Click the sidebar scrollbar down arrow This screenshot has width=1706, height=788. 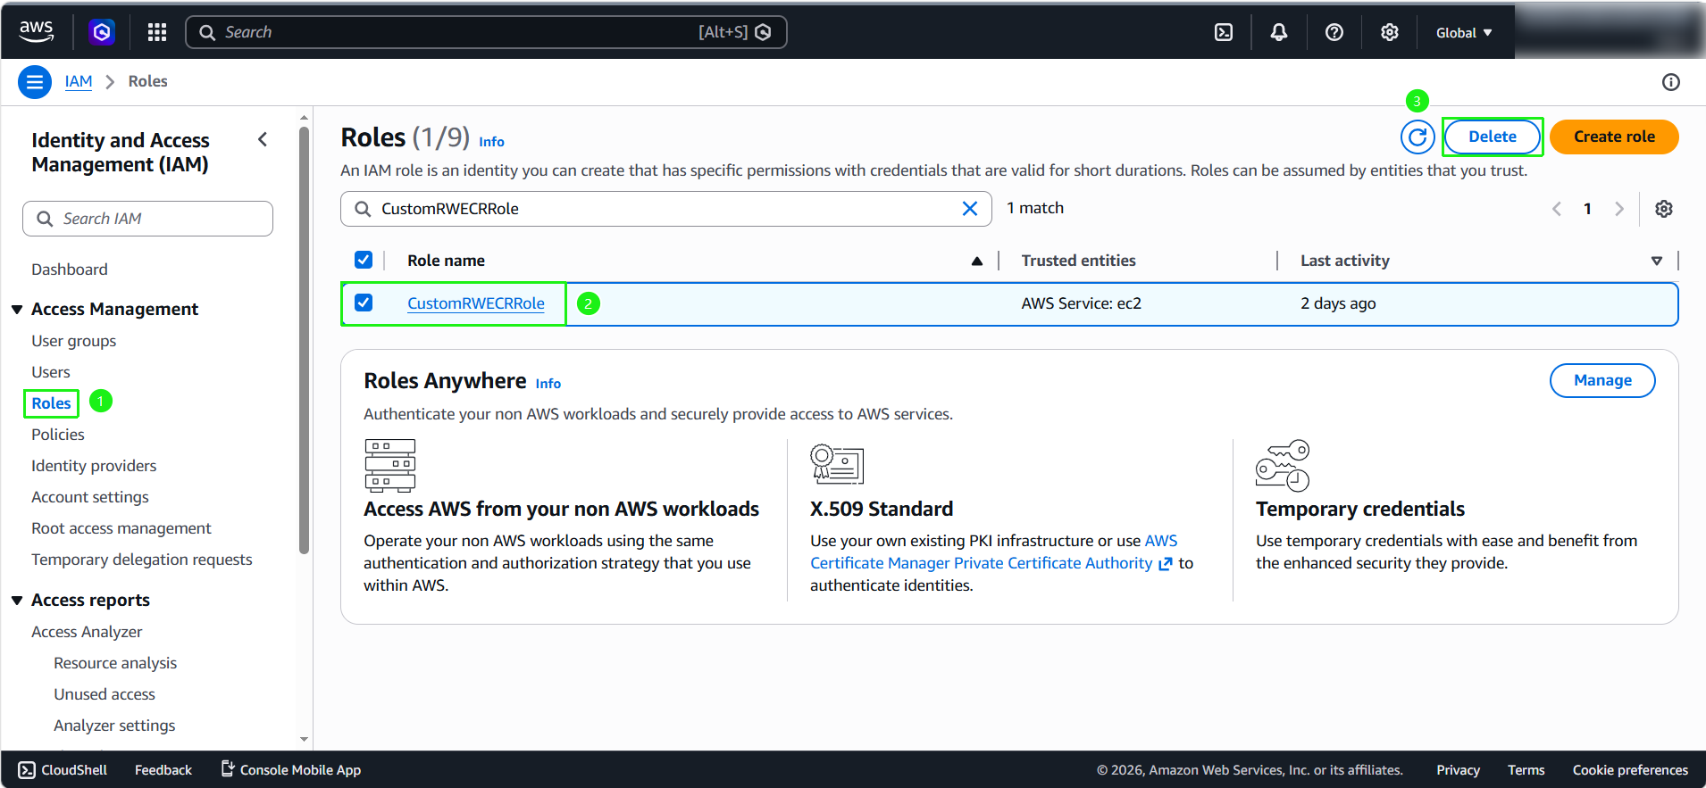[x=304, y=739]
